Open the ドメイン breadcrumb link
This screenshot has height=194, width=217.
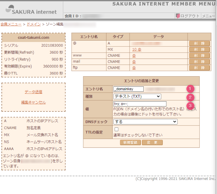pos(34,24)
